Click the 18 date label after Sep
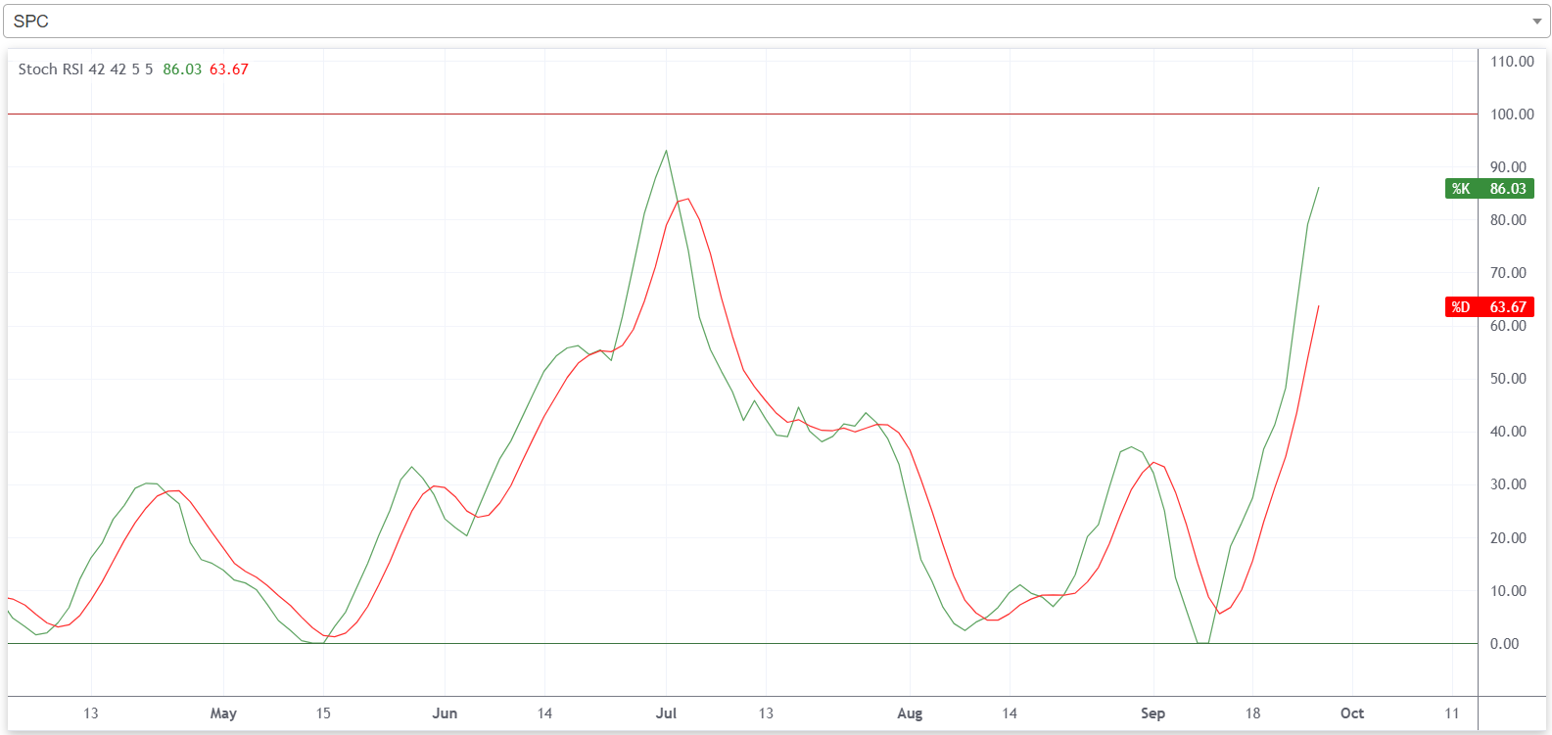 (x=1252, y=713)
